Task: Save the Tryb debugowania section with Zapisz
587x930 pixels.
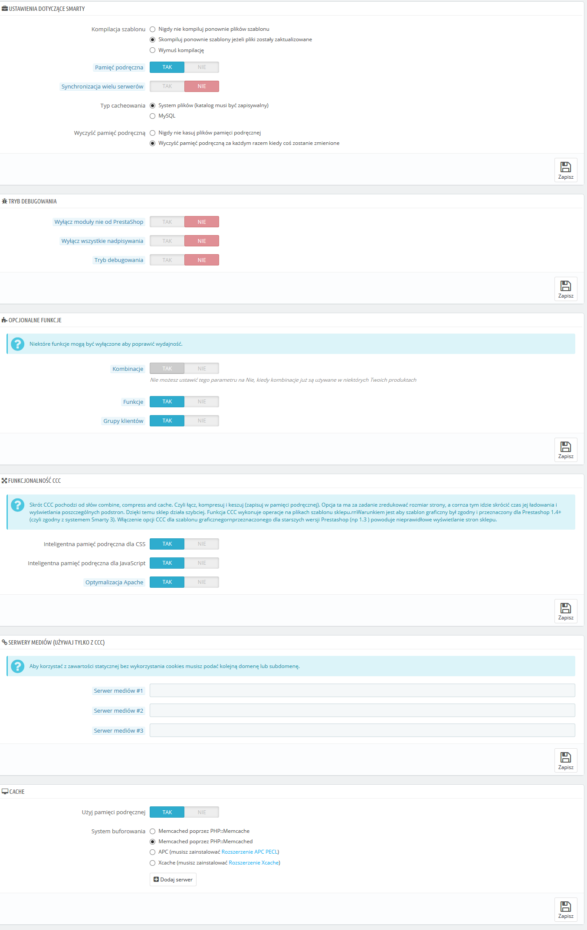Action: coord(566,289)
